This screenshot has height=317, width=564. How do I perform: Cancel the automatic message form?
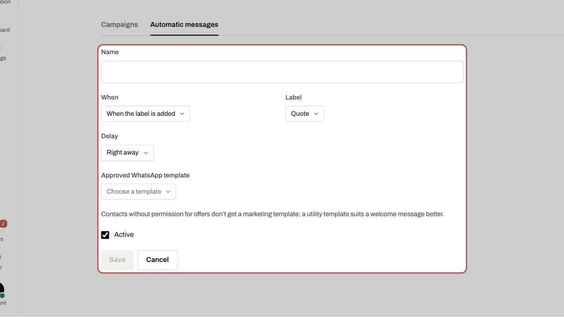(x=157, y=260)
